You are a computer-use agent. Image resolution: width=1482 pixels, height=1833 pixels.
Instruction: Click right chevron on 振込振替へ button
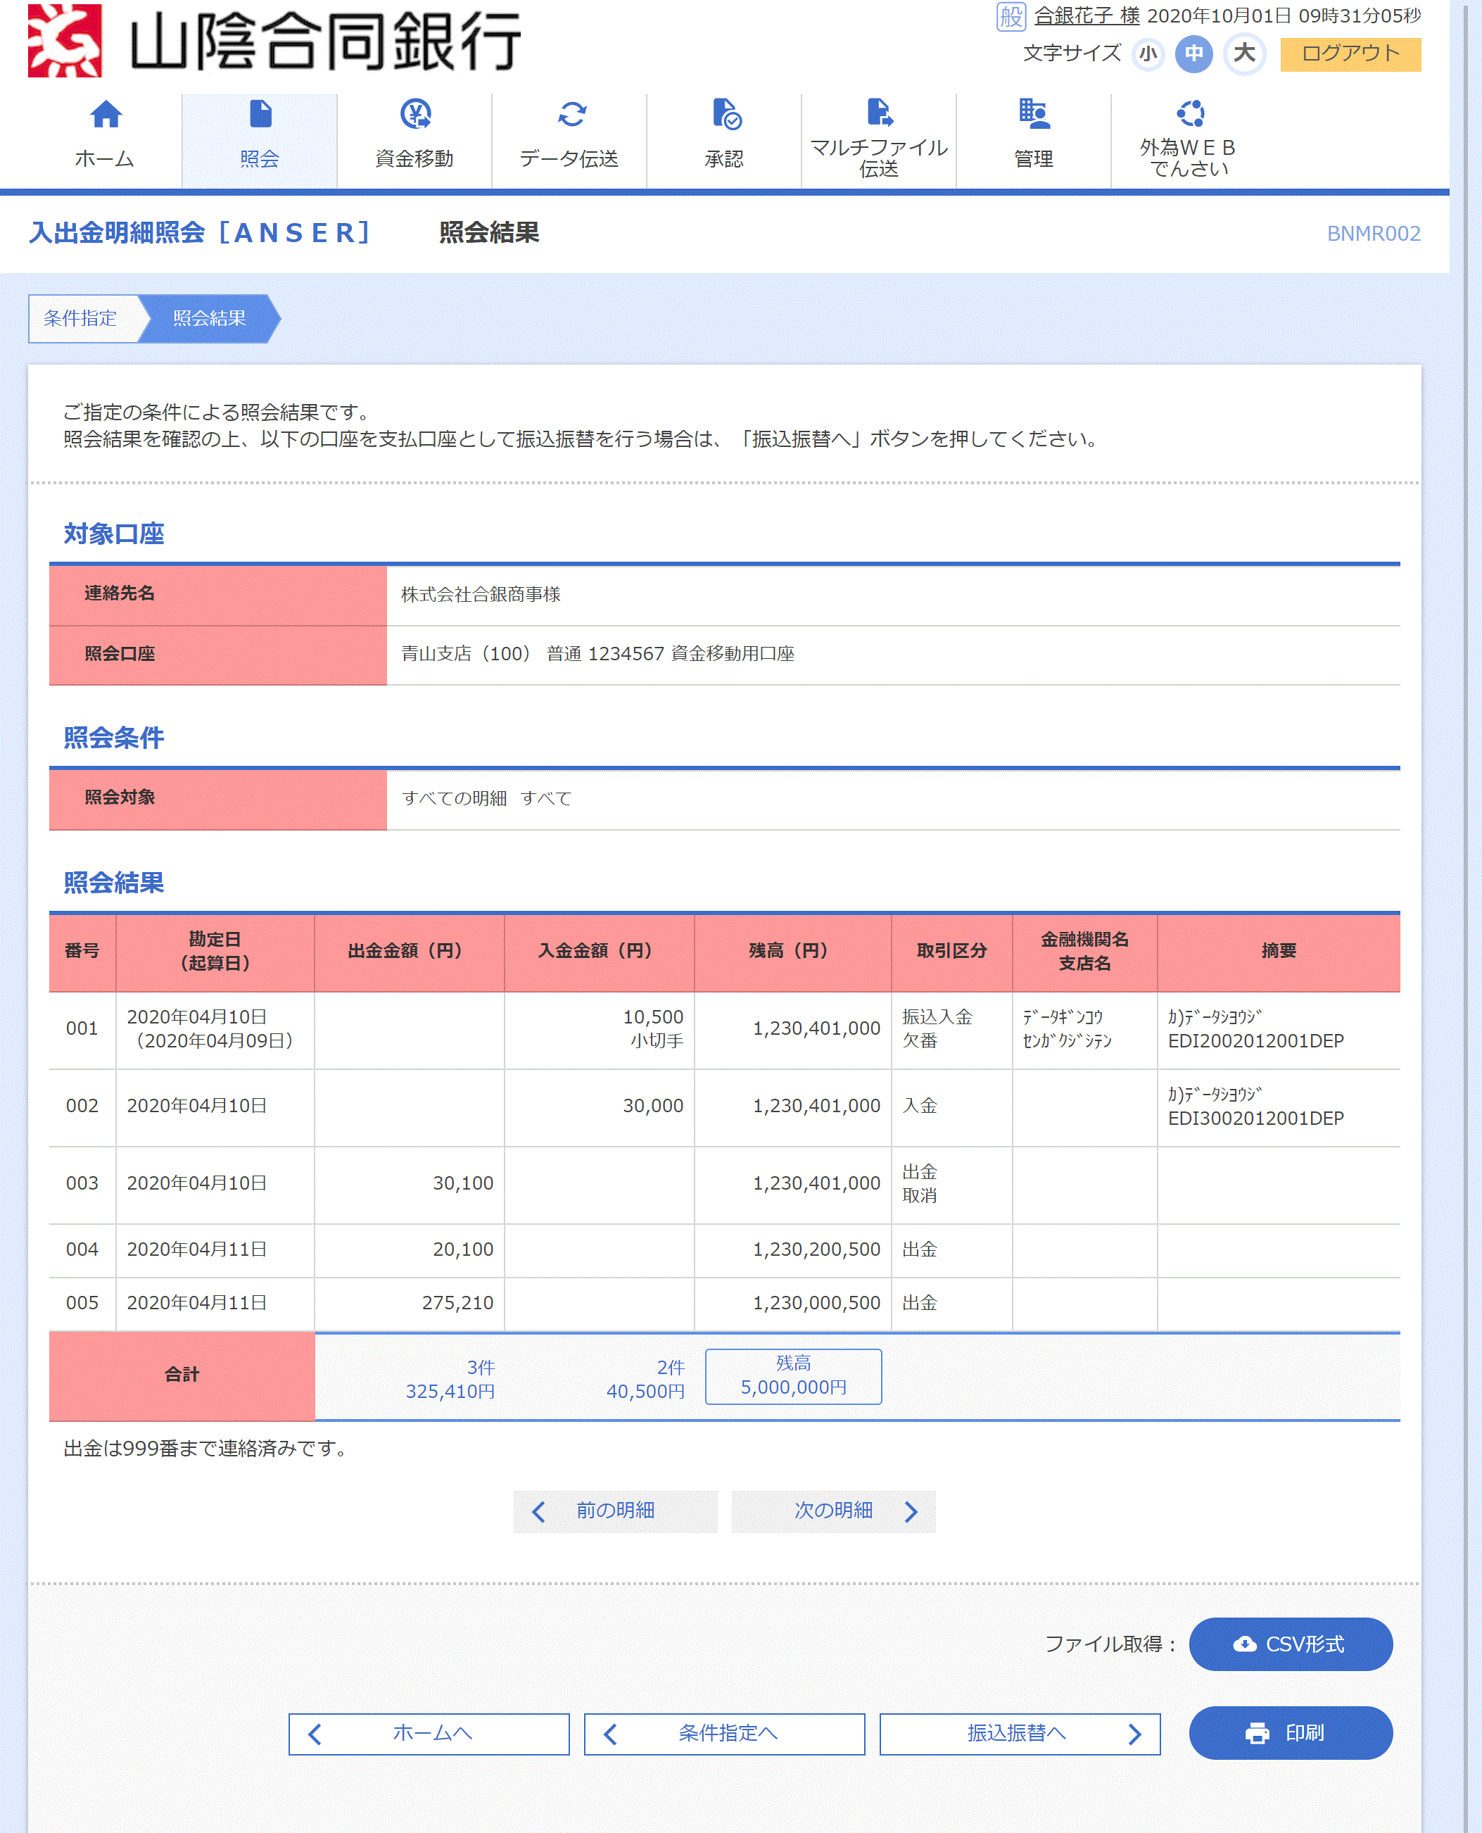tap(1134, 1734)
